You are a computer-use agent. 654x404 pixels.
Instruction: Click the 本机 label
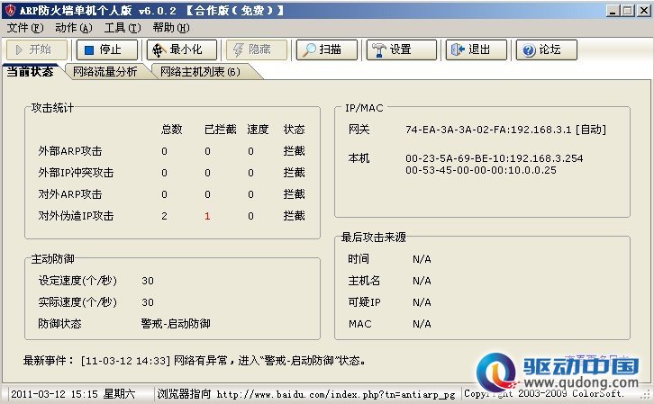point(359,158)
